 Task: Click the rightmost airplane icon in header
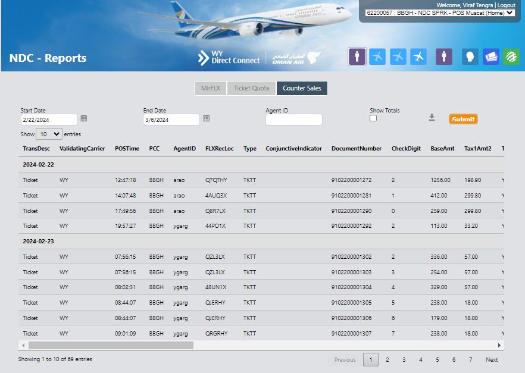click(418, 57)
